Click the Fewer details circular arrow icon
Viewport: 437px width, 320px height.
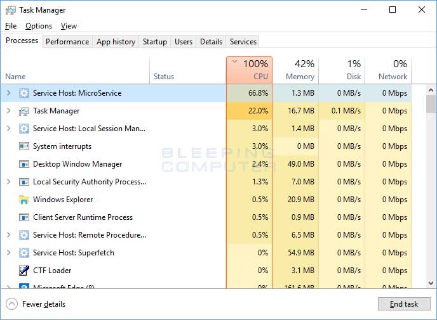click(x=11, y=304)
